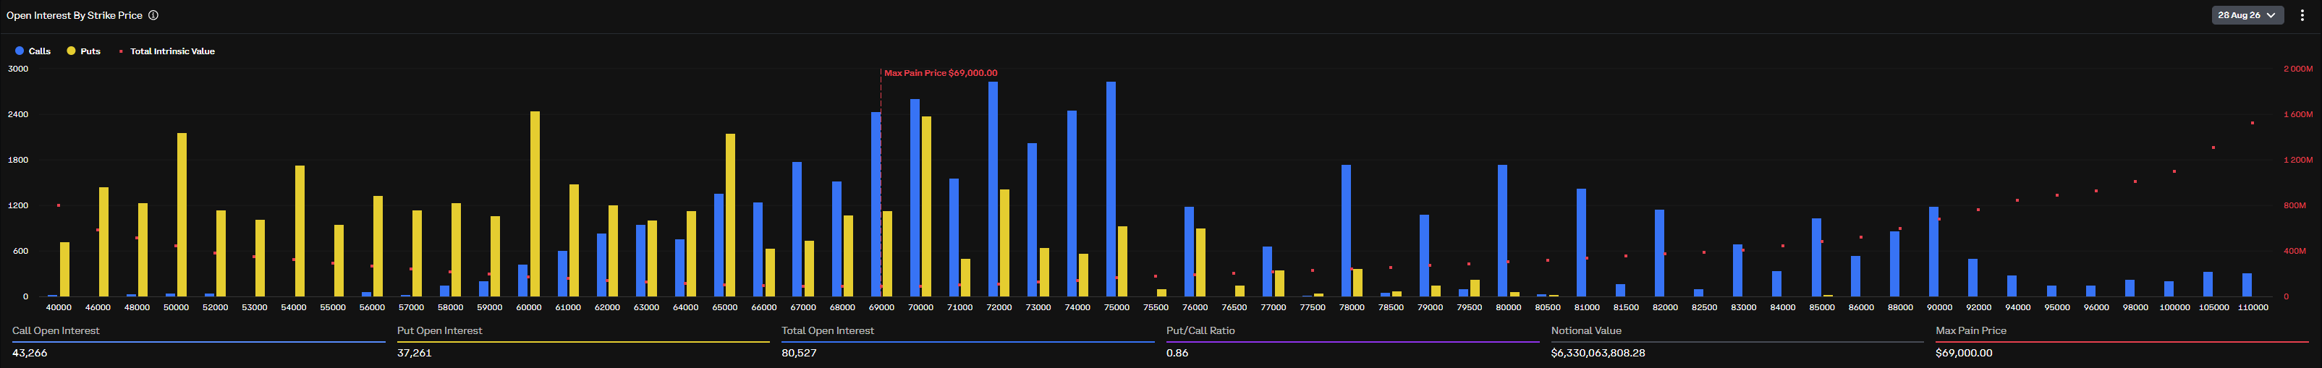Click the 100000 strike label on the x-axis

(x=2174, y=308)
